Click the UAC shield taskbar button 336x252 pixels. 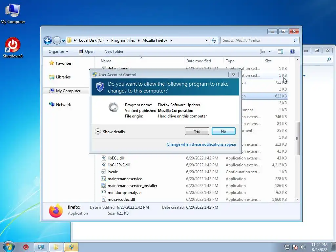(x=71, y=247)
